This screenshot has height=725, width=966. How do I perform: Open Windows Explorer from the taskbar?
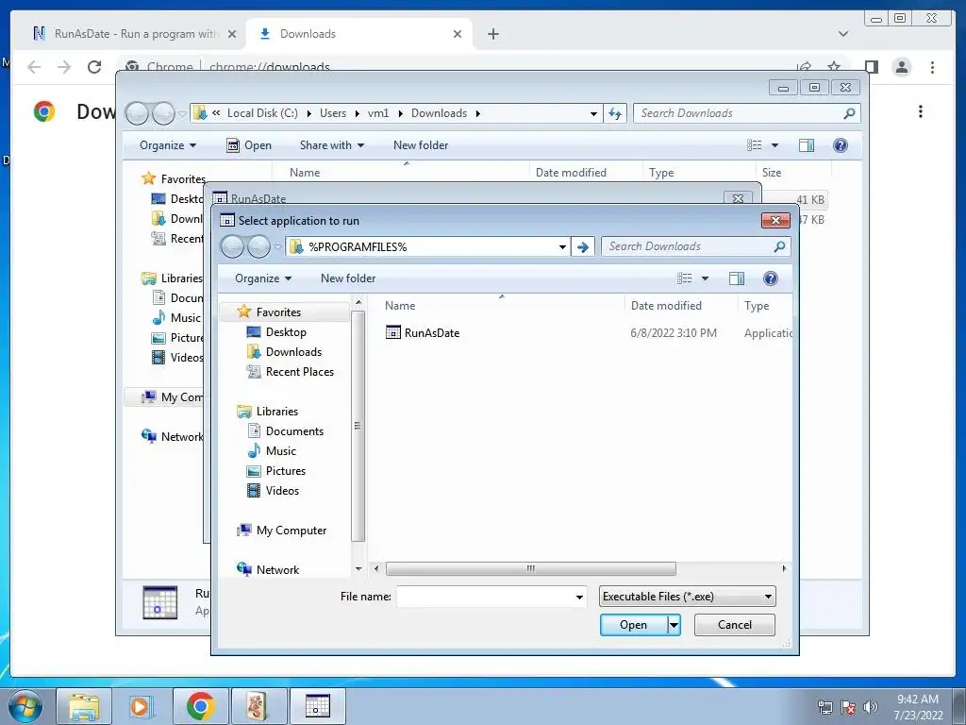[84, 706]
